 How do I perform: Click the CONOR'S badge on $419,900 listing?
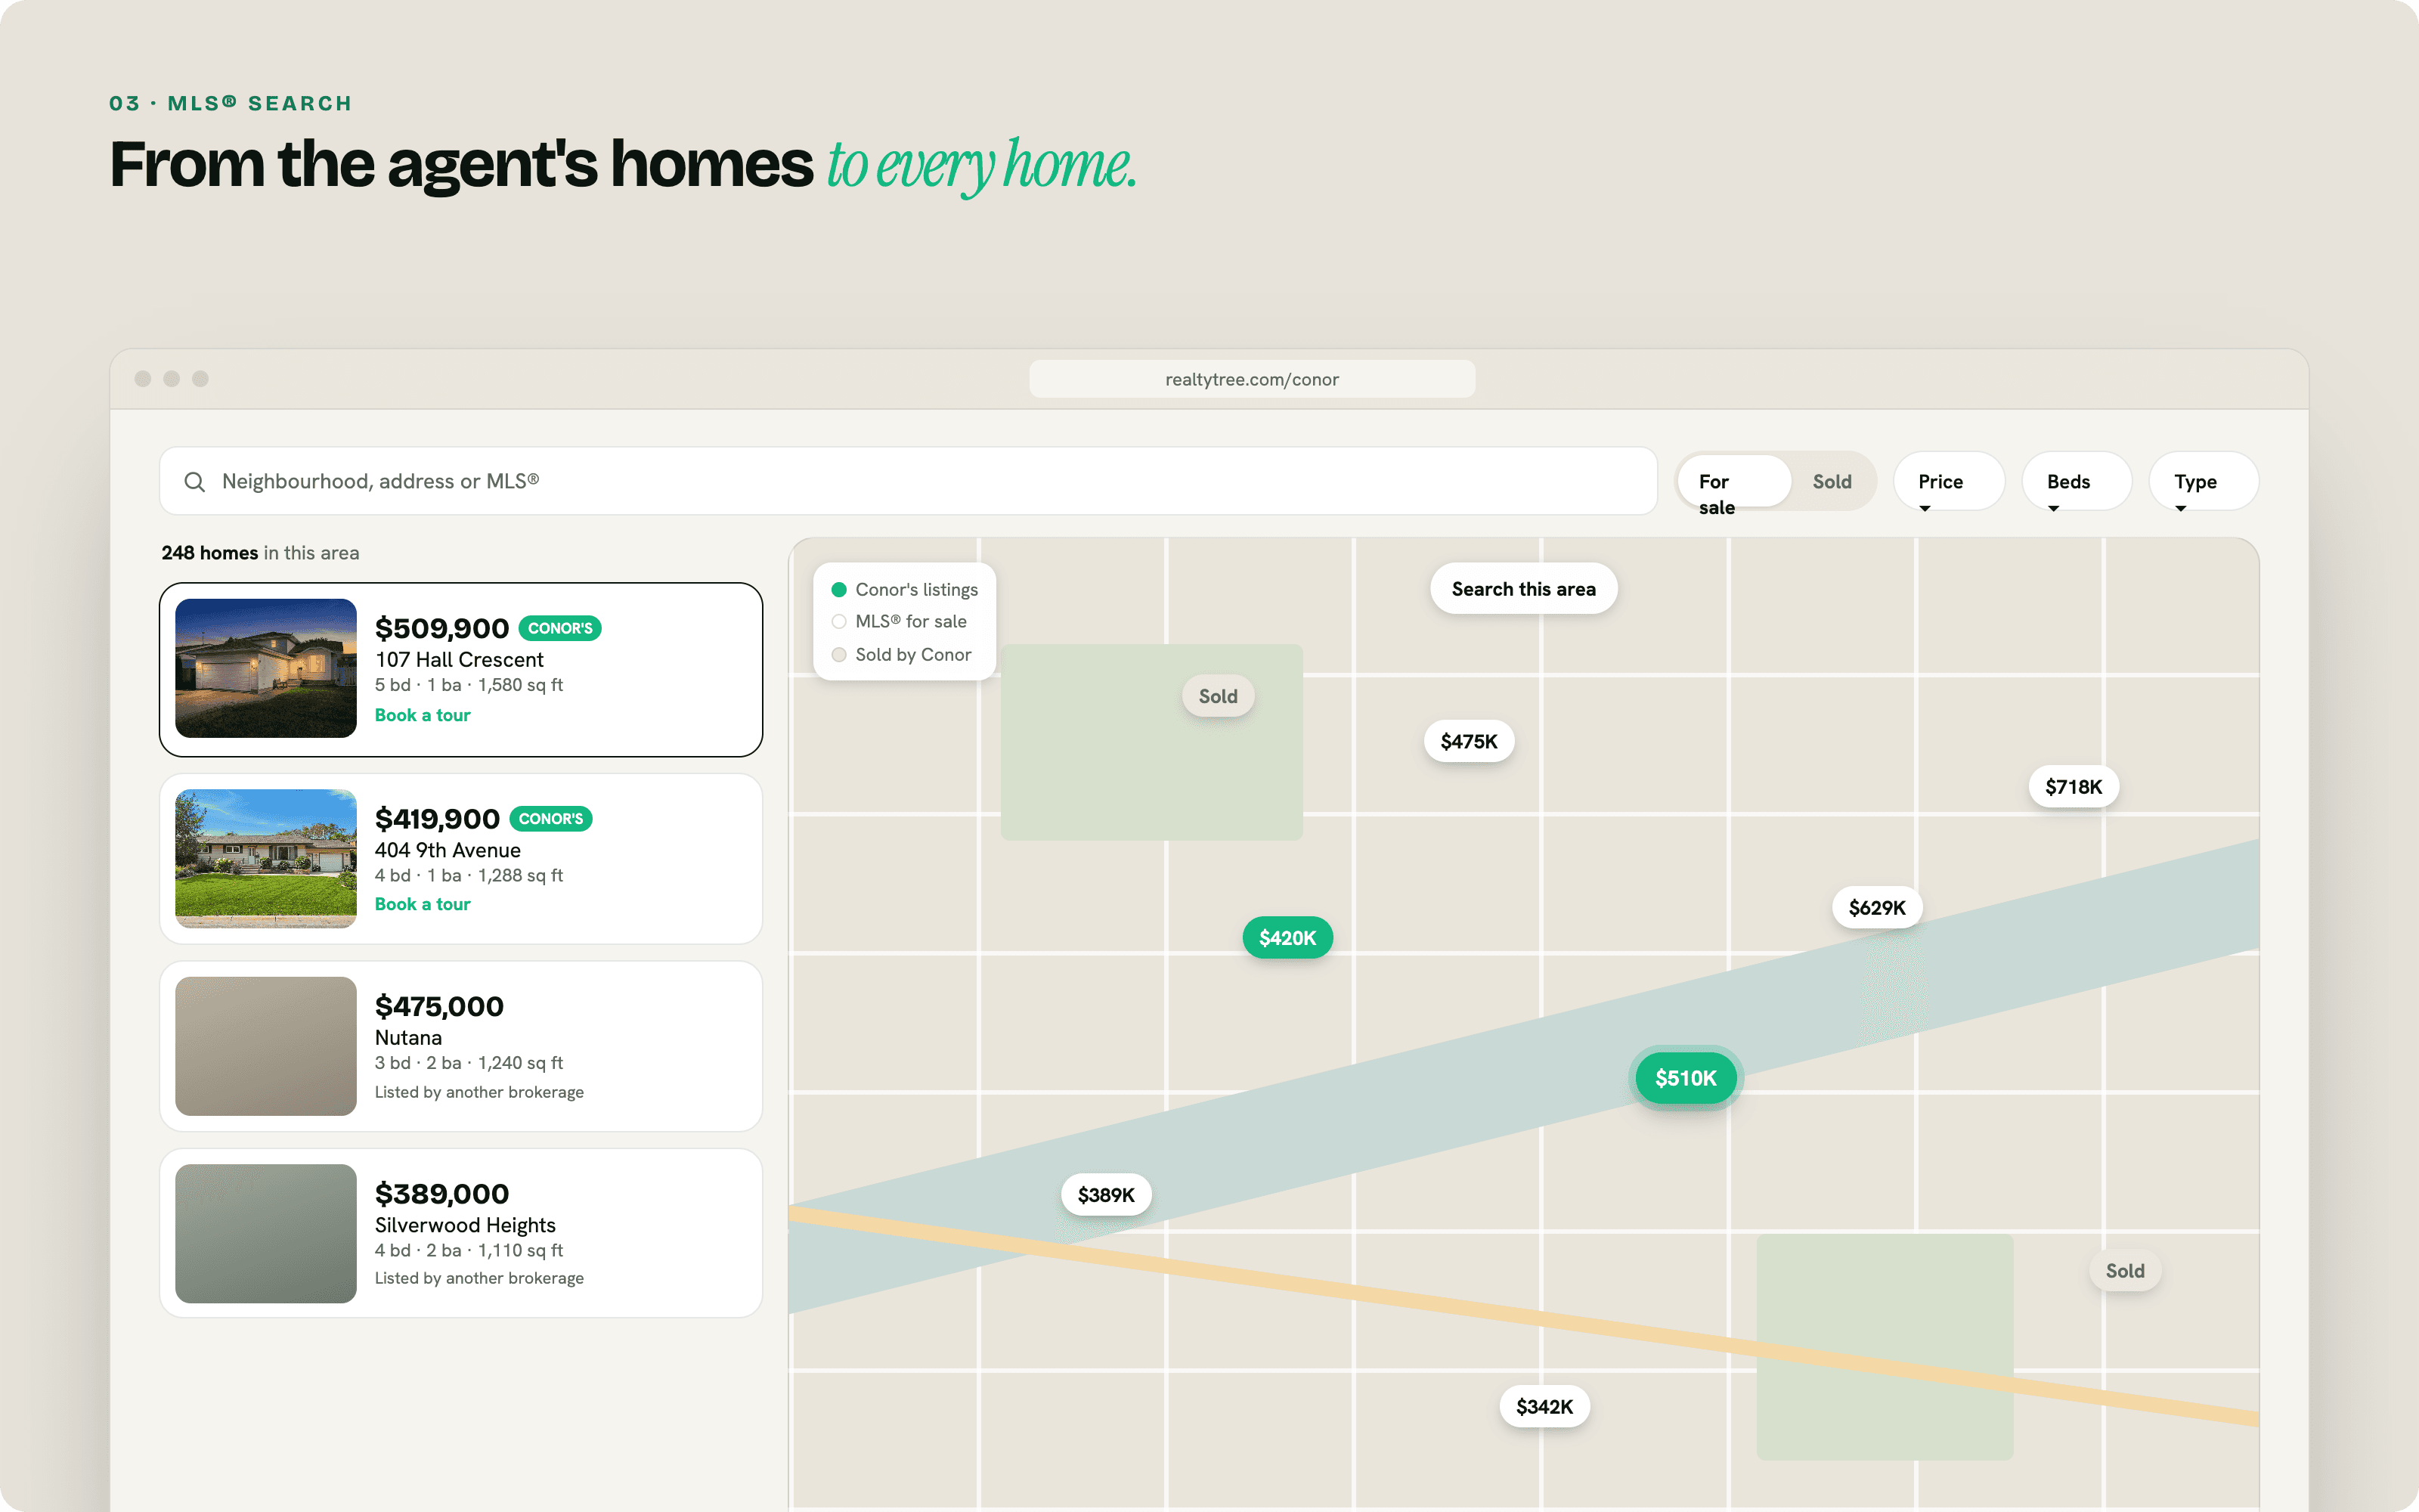click(x=551, y=819)
